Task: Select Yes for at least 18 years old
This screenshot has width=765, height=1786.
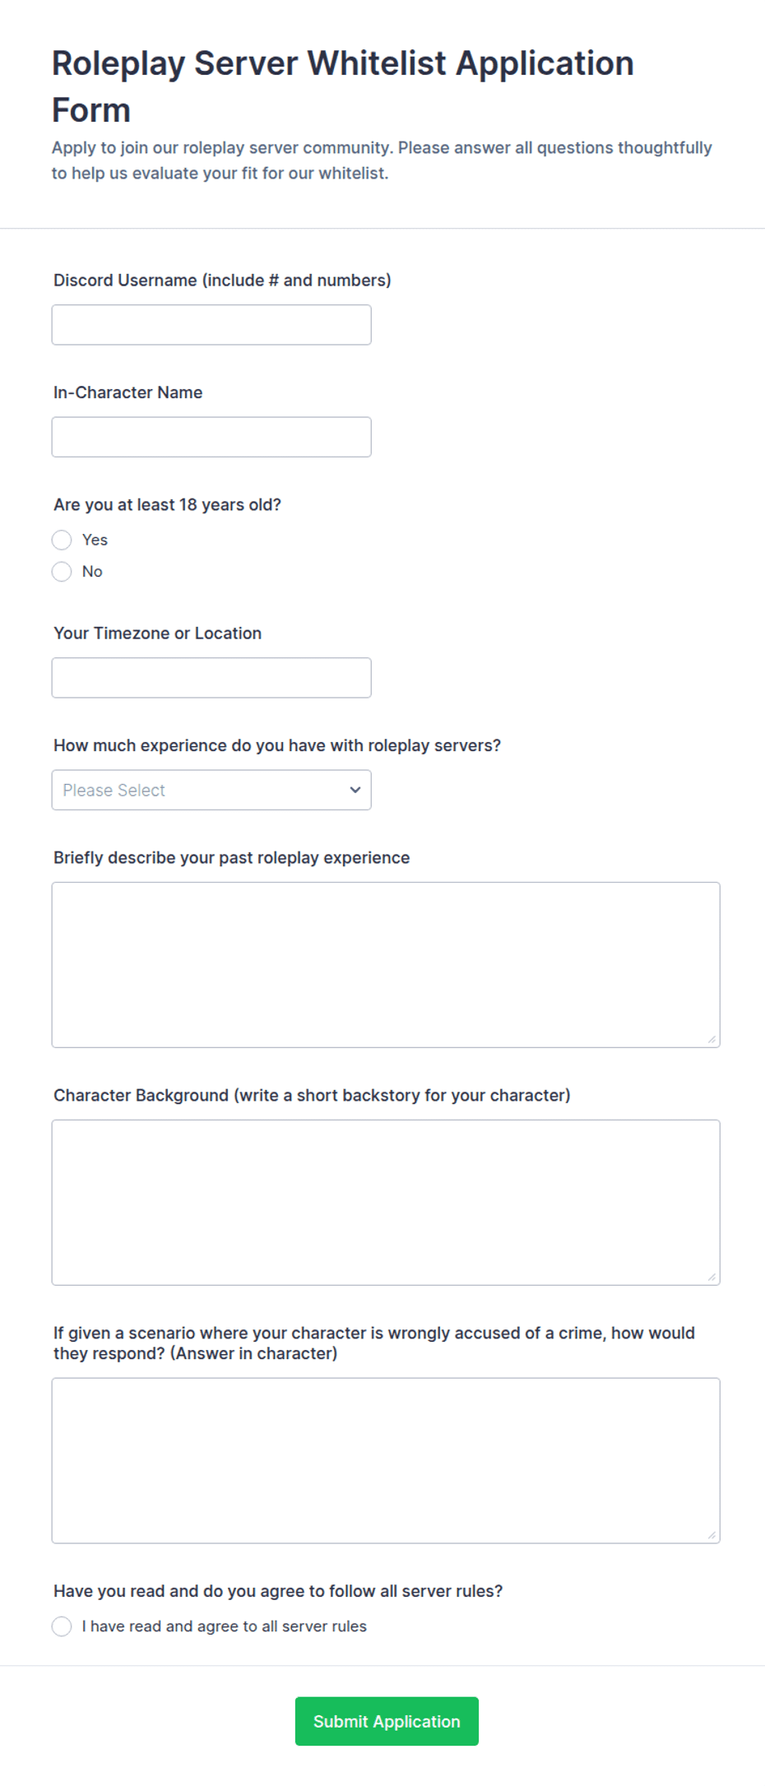Action: point(62,540)
